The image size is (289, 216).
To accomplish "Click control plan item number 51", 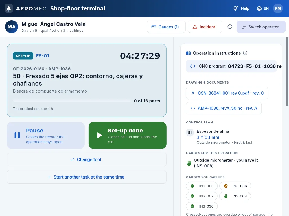I will (x=190, y=133).
